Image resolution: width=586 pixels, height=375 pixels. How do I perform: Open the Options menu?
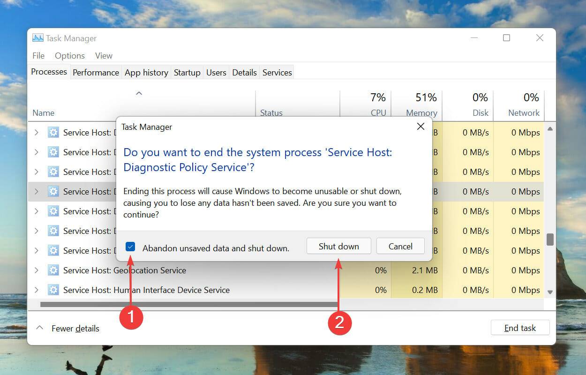click(x=70, y=55)
